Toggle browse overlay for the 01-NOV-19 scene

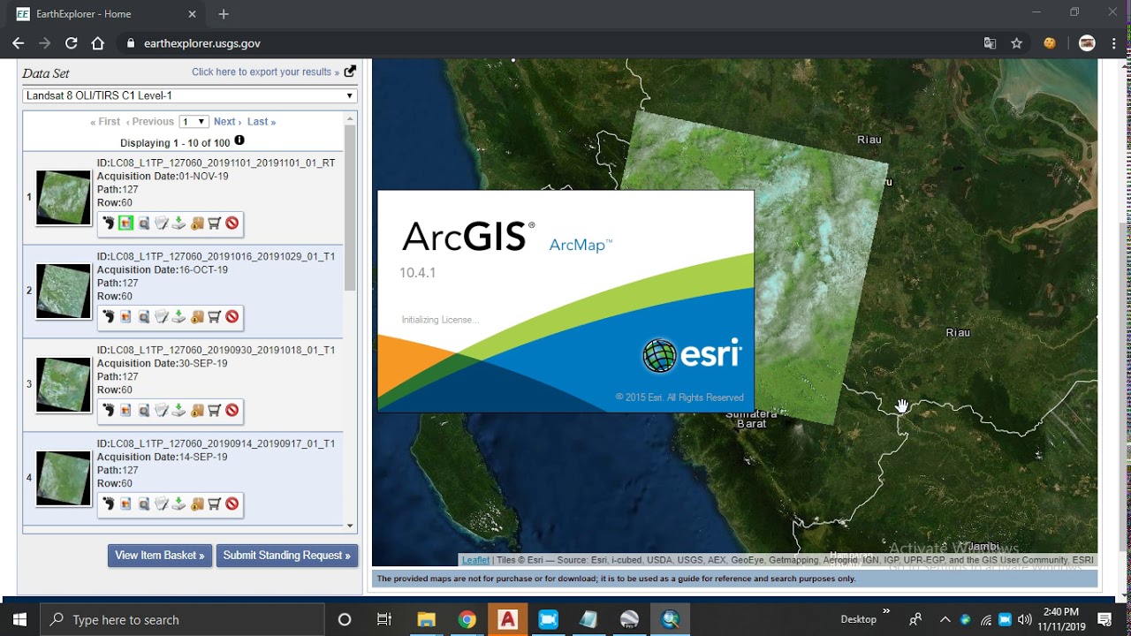click(x=125, y=223)
